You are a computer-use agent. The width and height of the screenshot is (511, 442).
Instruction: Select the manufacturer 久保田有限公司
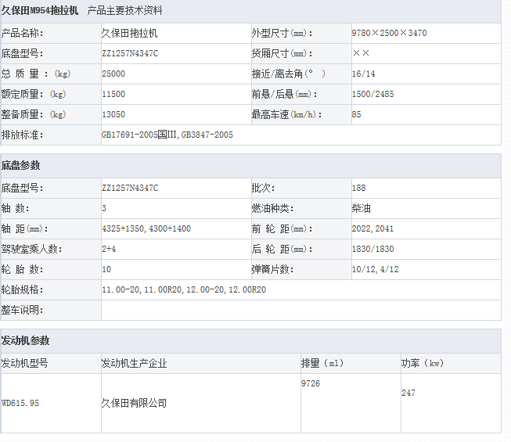134,403
